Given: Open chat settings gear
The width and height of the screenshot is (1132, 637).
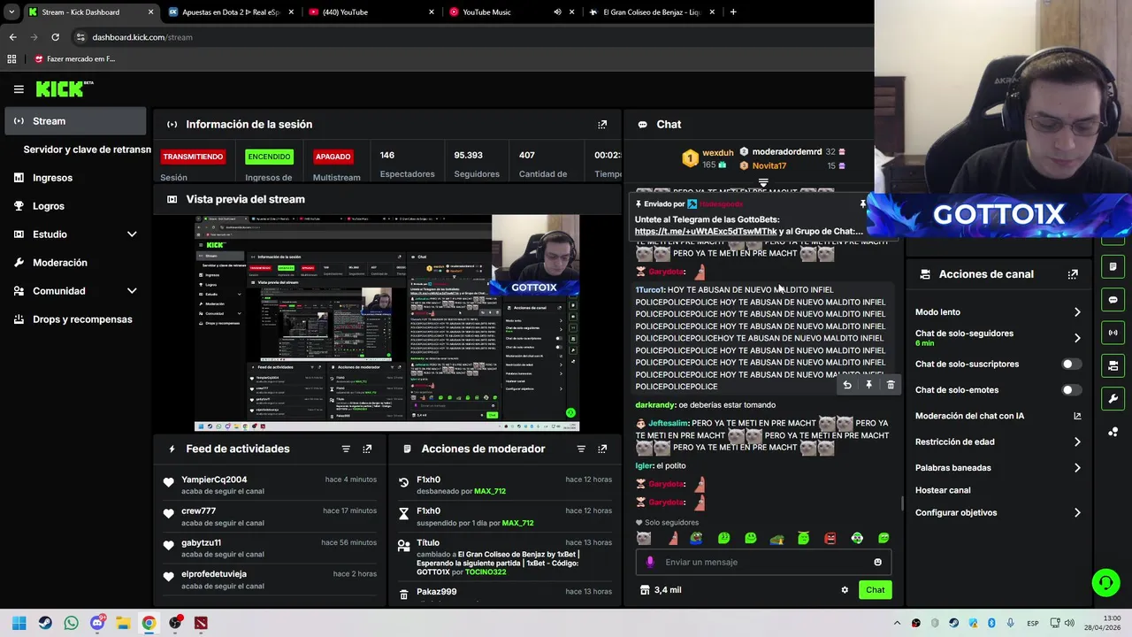Looking at the screenshot, I should (845, 590).
